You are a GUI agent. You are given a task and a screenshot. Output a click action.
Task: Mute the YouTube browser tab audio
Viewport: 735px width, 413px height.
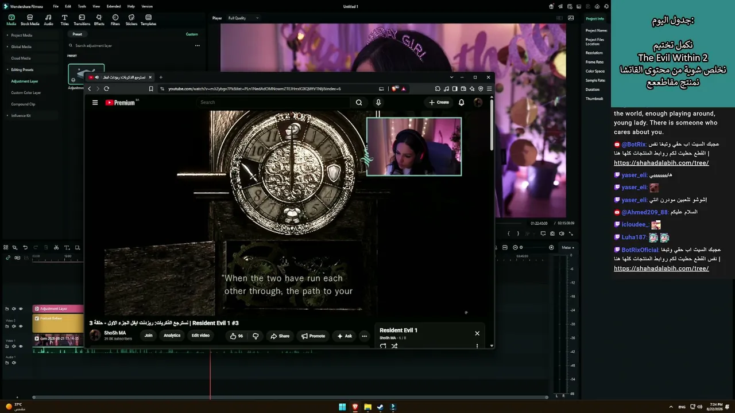tap(96, 77)
